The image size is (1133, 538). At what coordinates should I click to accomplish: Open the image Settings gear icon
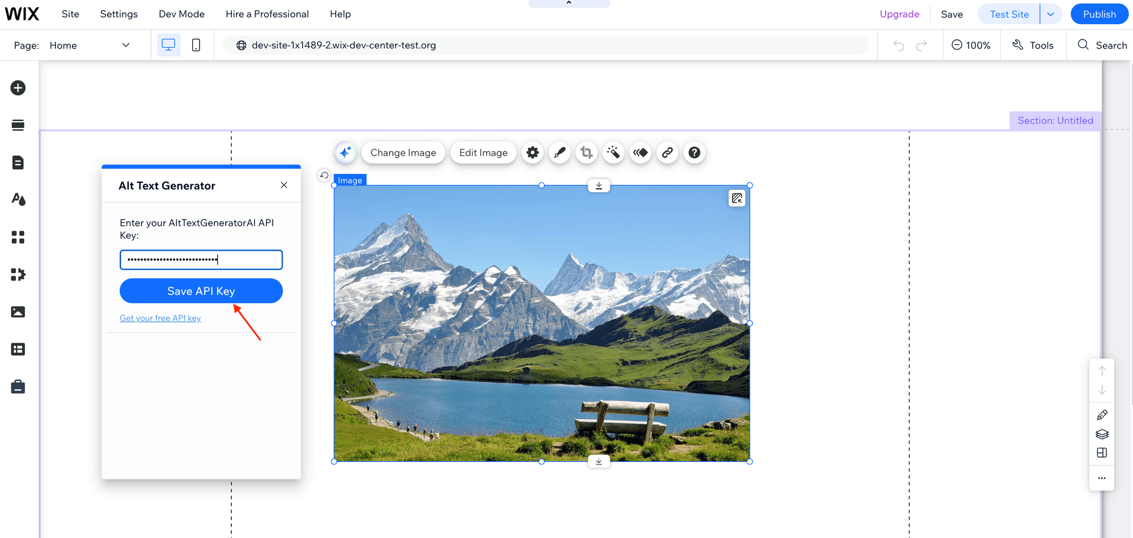[x=532, y=152]
